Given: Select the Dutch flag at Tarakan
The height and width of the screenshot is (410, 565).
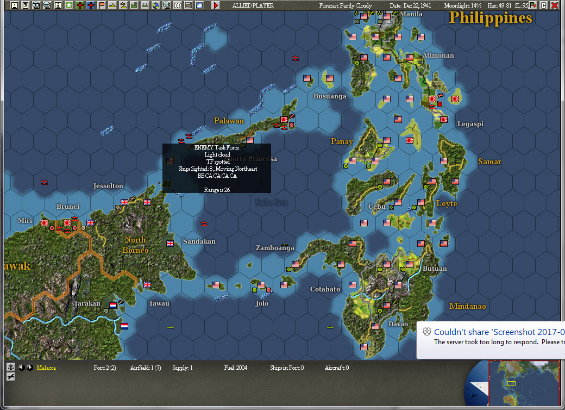Looking at the screenshot, I should 113,305.
